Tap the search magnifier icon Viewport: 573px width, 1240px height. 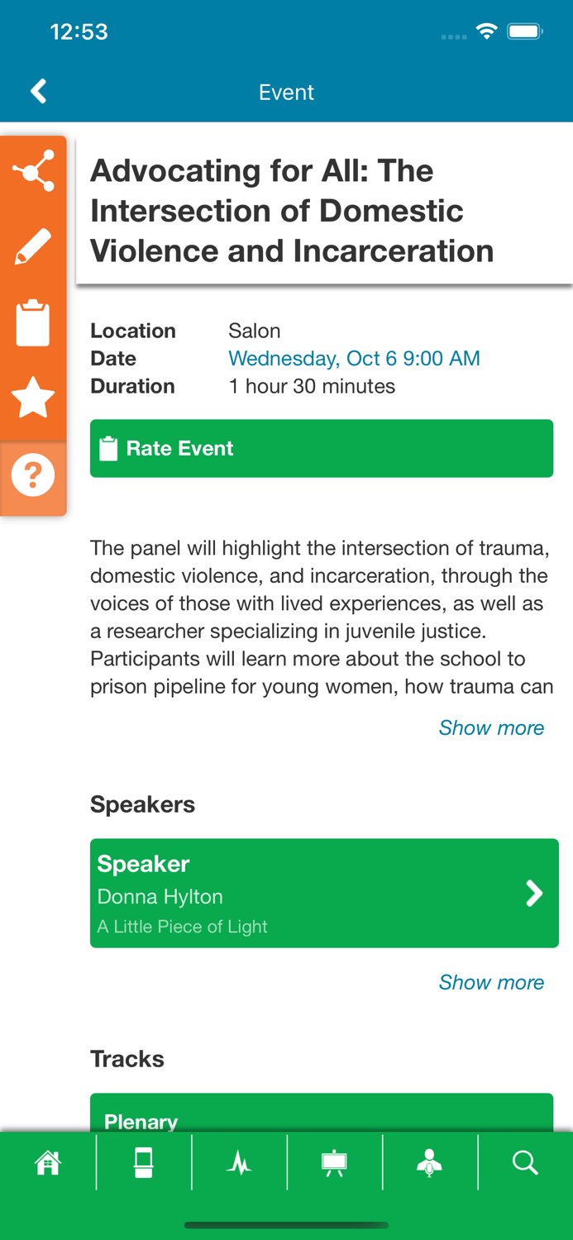point(525,1163)
